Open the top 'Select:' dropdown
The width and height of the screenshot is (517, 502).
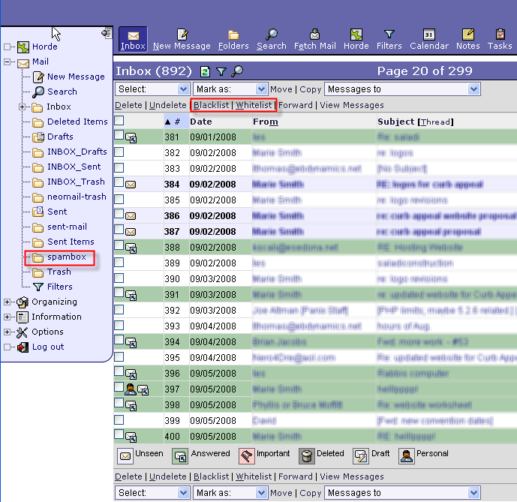coord(152,89)
